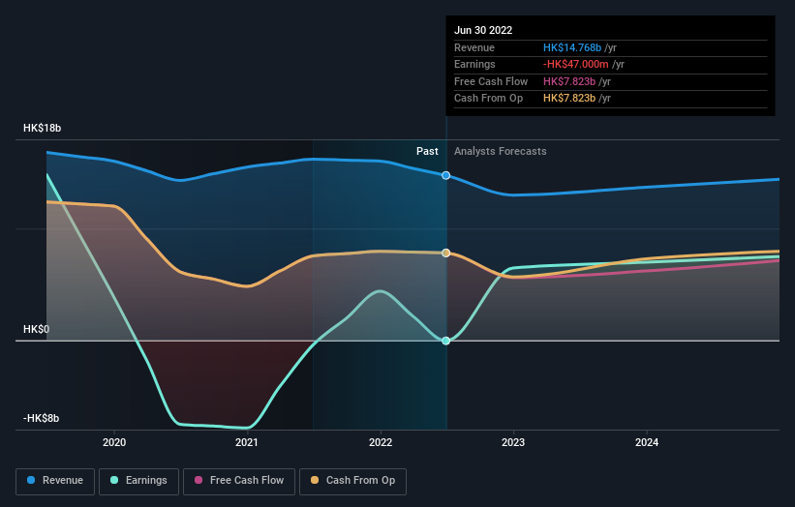Click the Cash From Op data point marker

[445, 253]
